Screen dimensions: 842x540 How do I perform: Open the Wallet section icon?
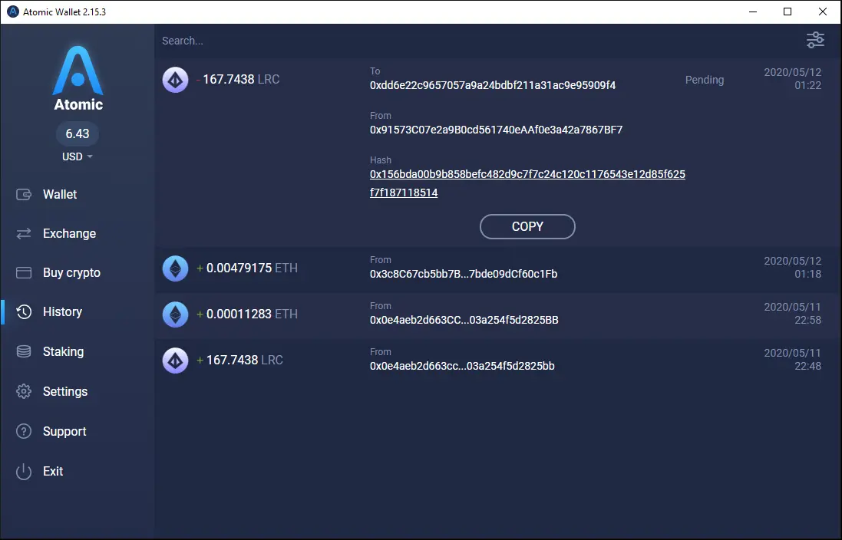pyautogui.click(x=24, y=194)
